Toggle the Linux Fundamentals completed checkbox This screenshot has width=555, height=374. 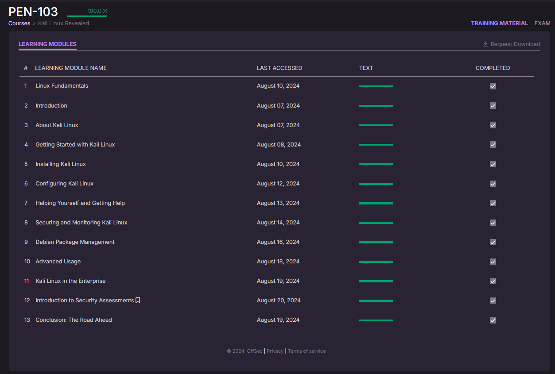(x=493, y=86)
